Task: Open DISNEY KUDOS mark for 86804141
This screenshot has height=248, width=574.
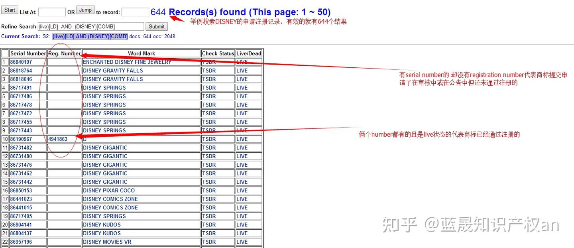Action: [x=102, y=225]
